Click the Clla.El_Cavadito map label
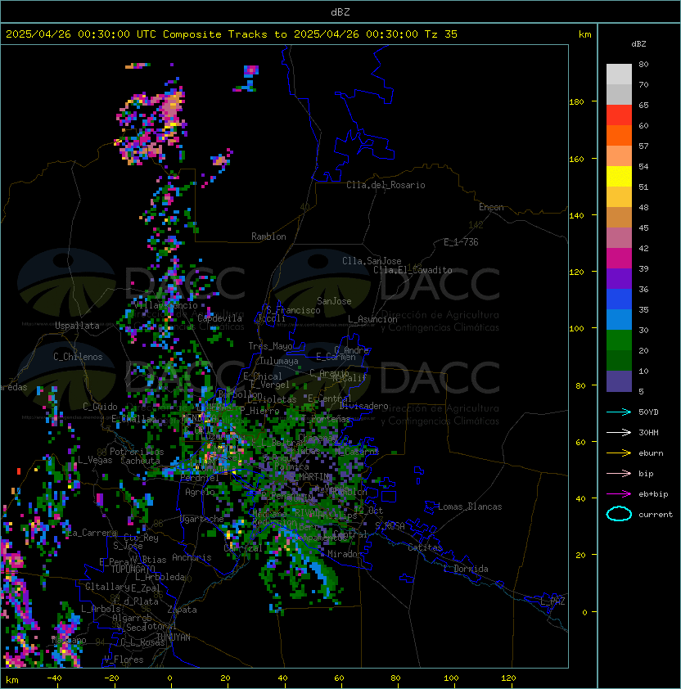Viewport: 681px width, 689px height. (x=413, y=270)
